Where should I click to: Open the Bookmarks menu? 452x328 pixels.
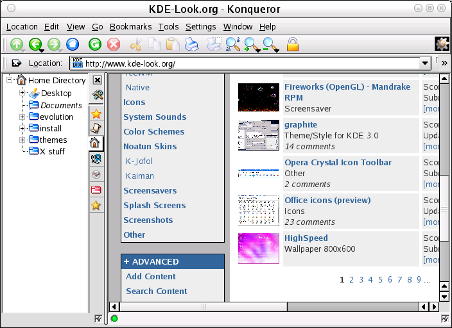pyautogui.click(x=130, y=27)
